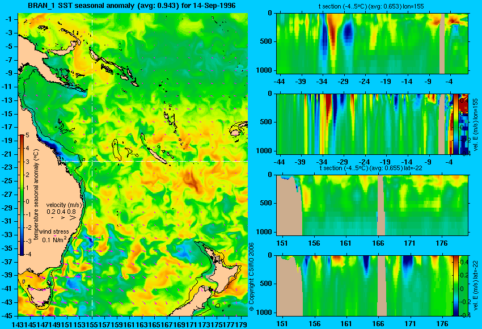Click 179 on the map's longitude axis
482x329 pixels.
[242, 324]
